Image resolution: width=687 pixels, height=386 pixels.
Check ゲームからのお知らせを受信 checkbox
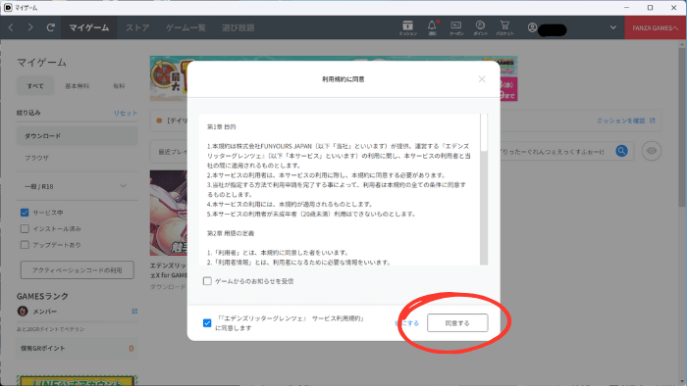(x=207, y=281)
